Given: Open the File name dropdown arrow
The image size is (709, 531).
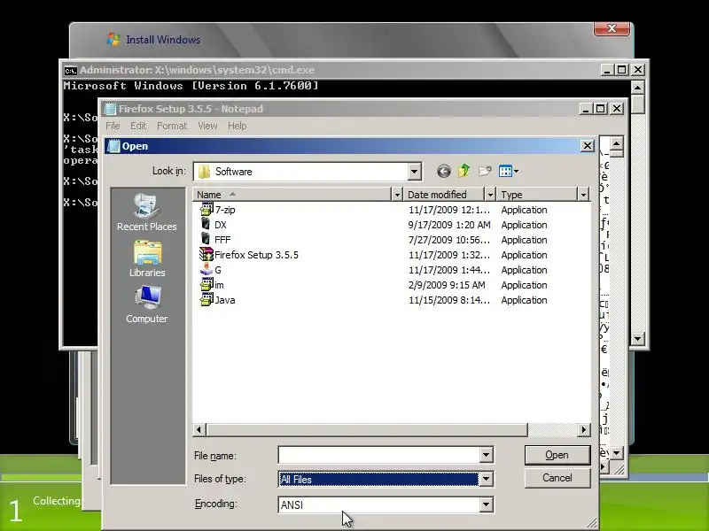Looking at the screenshot, I should 486,455.
